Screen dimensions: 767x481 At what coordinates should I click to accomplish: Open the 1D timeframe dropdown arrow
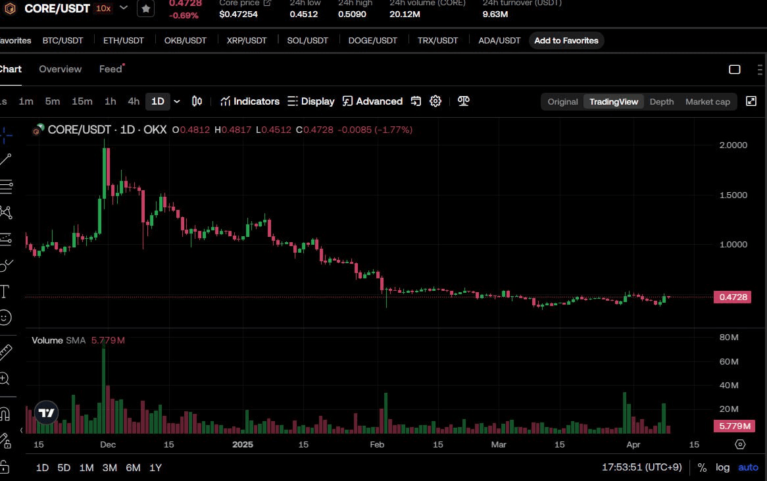point(176,101)
